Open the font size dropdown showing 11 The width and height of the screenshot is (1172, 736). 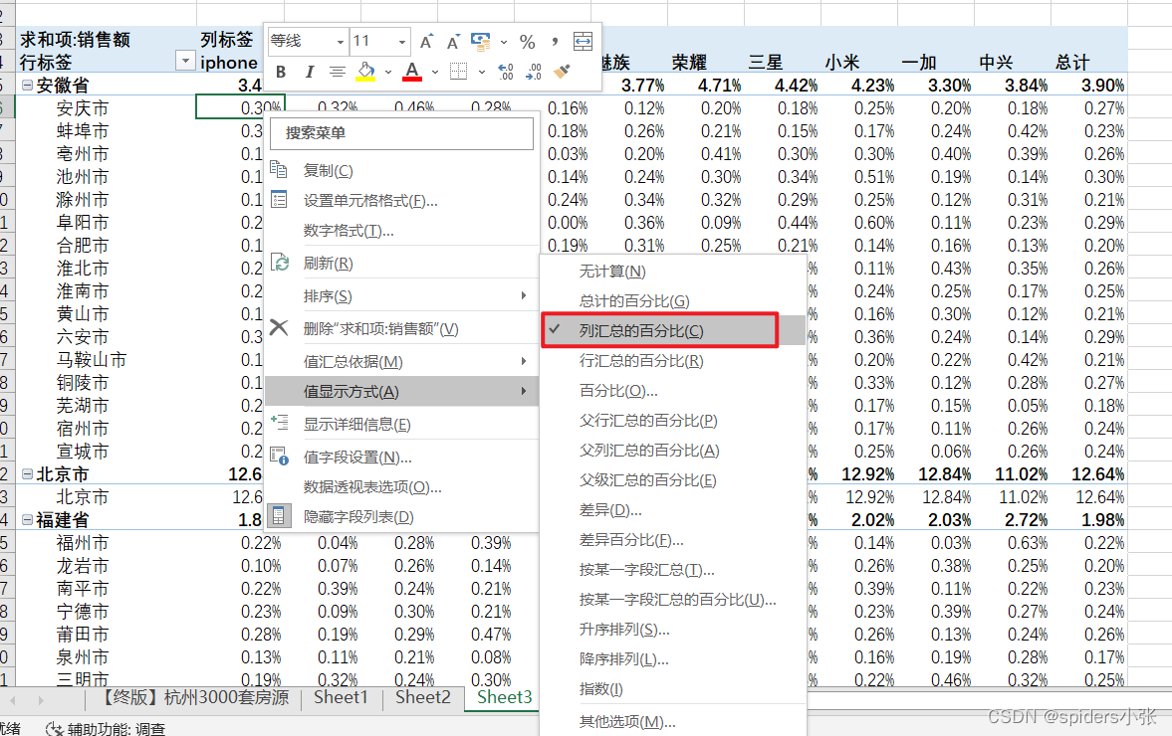(x=402, y=42)
